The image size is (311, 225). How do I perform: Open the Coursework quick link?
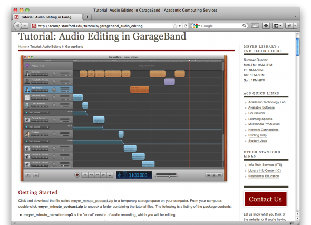(257, 113)
